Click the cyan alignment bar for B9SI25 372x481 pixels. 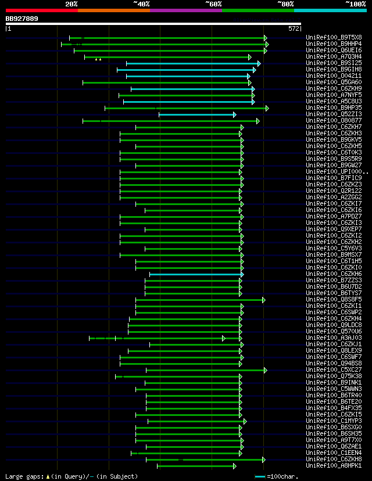[x=194, y=63]
